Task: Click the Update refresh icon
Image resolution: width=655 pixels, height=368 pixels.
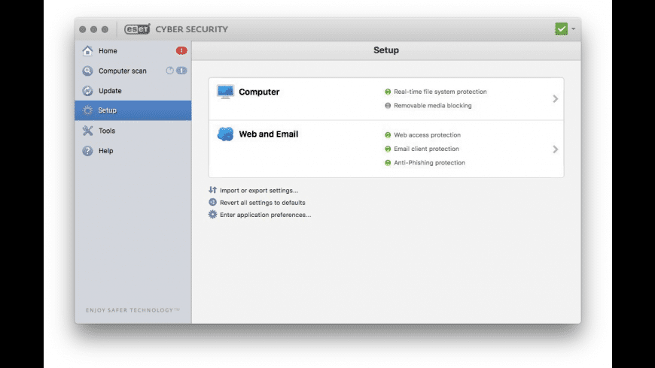Action: coord(87,90)
